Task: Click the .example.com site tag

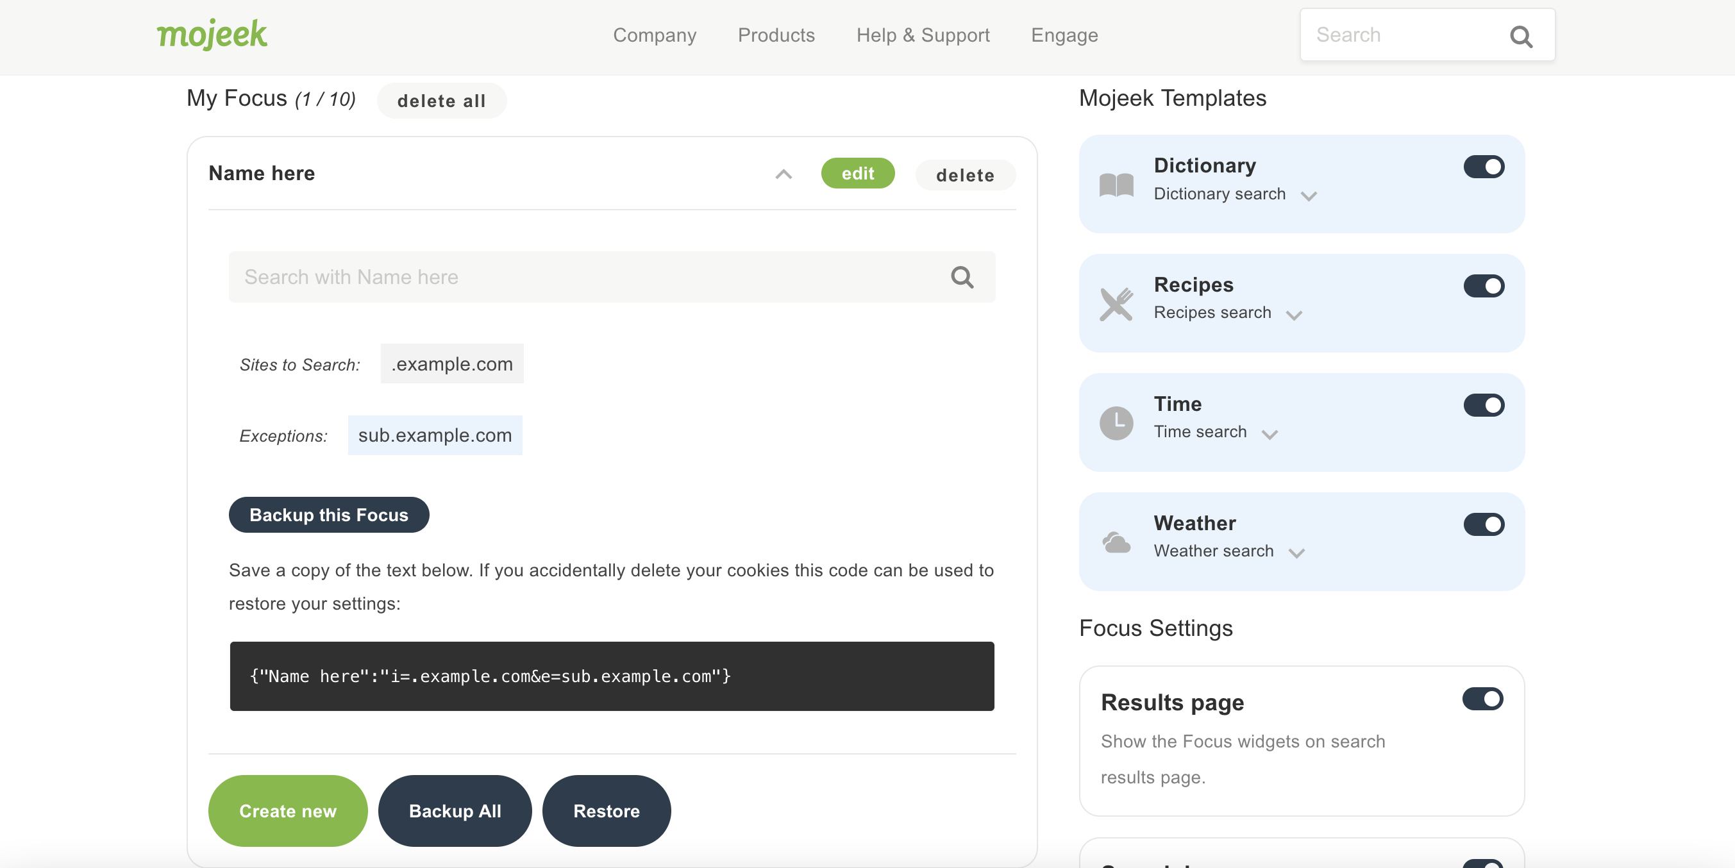Action: click(452, 363)
